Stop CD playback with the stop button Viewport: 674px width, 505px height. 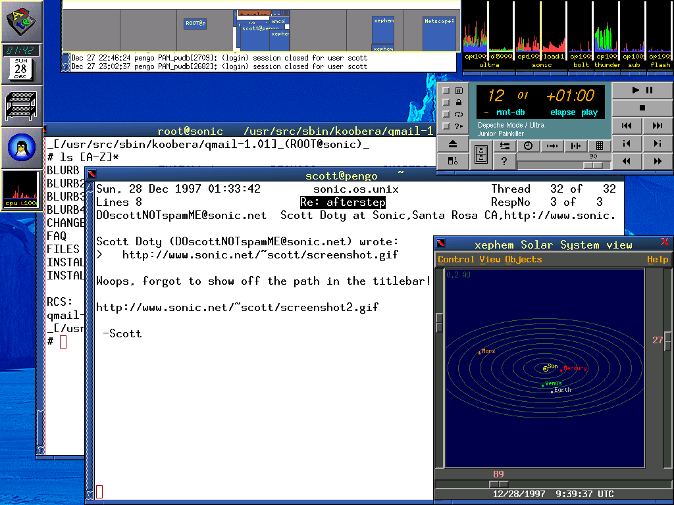tap(642, 108)
